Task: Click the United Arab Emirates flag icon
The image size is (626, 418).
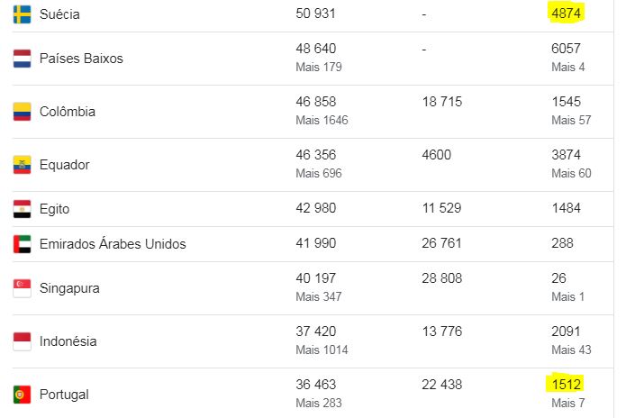Action: coord(22,244)
